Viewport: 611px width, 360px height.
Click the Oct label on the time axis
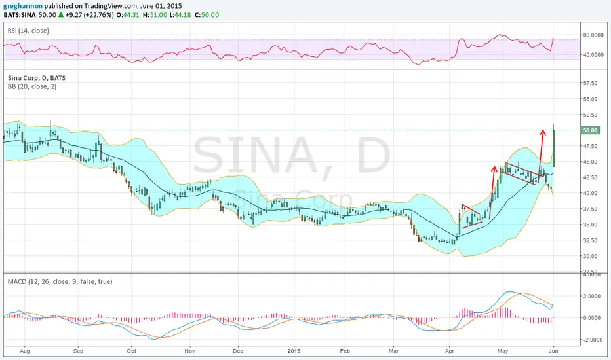pyautogui.click(x=131, y=351)
